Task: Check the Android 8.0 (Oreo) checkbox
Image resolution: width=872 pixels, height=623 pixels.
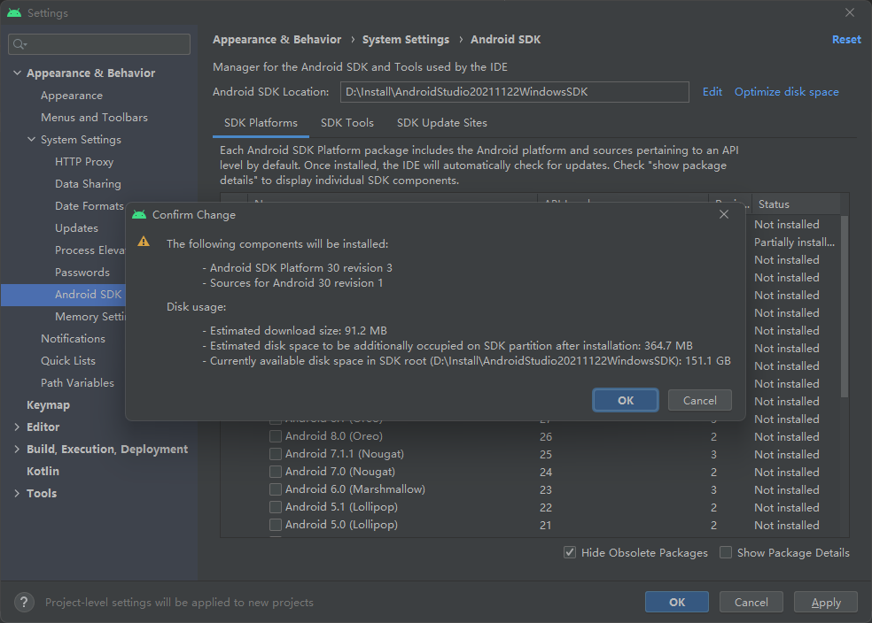Action: coord(276,436)
